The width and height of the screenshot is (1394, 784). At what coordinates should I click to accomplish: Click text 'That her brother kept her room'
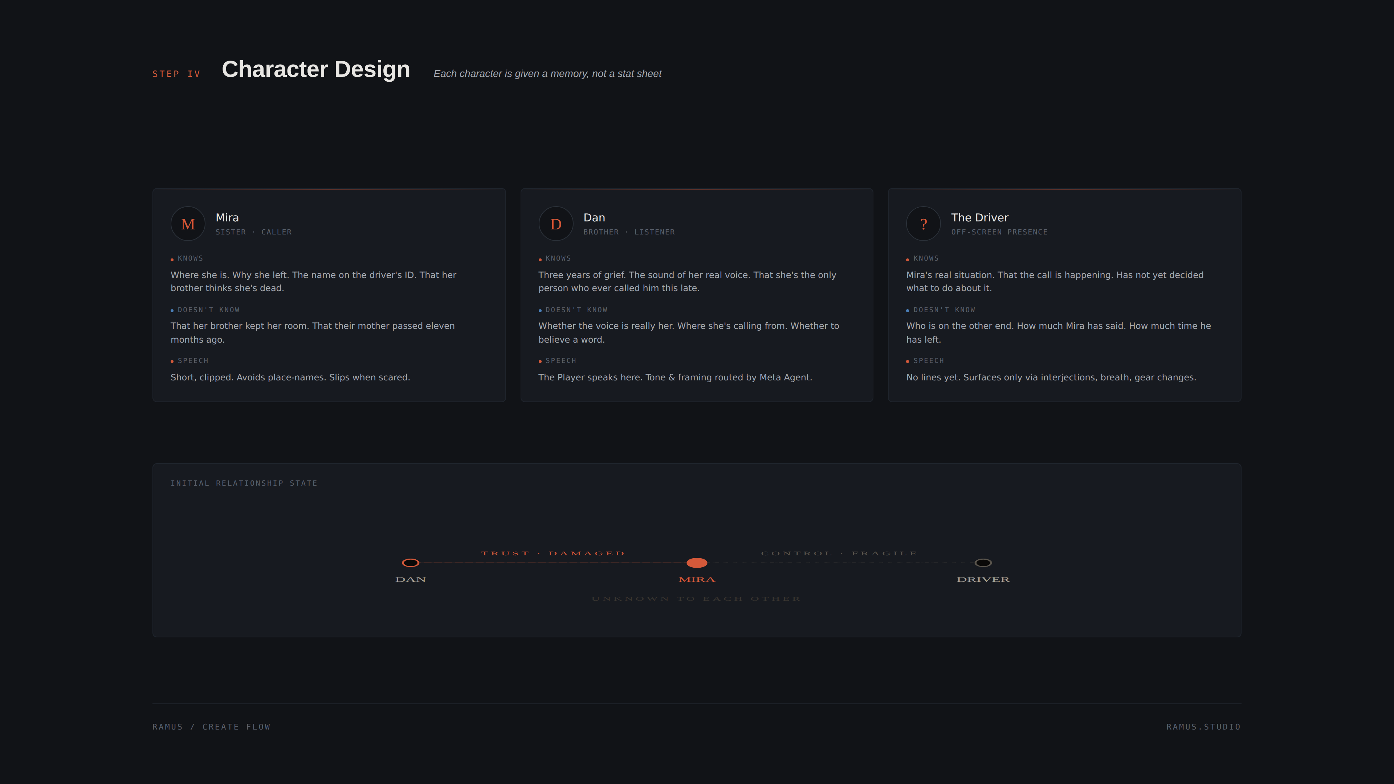(x=240, y=326)
